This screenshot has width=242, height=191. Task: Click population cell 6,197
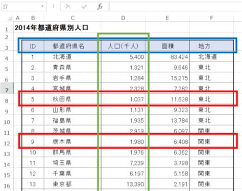[x=123, y=174]
